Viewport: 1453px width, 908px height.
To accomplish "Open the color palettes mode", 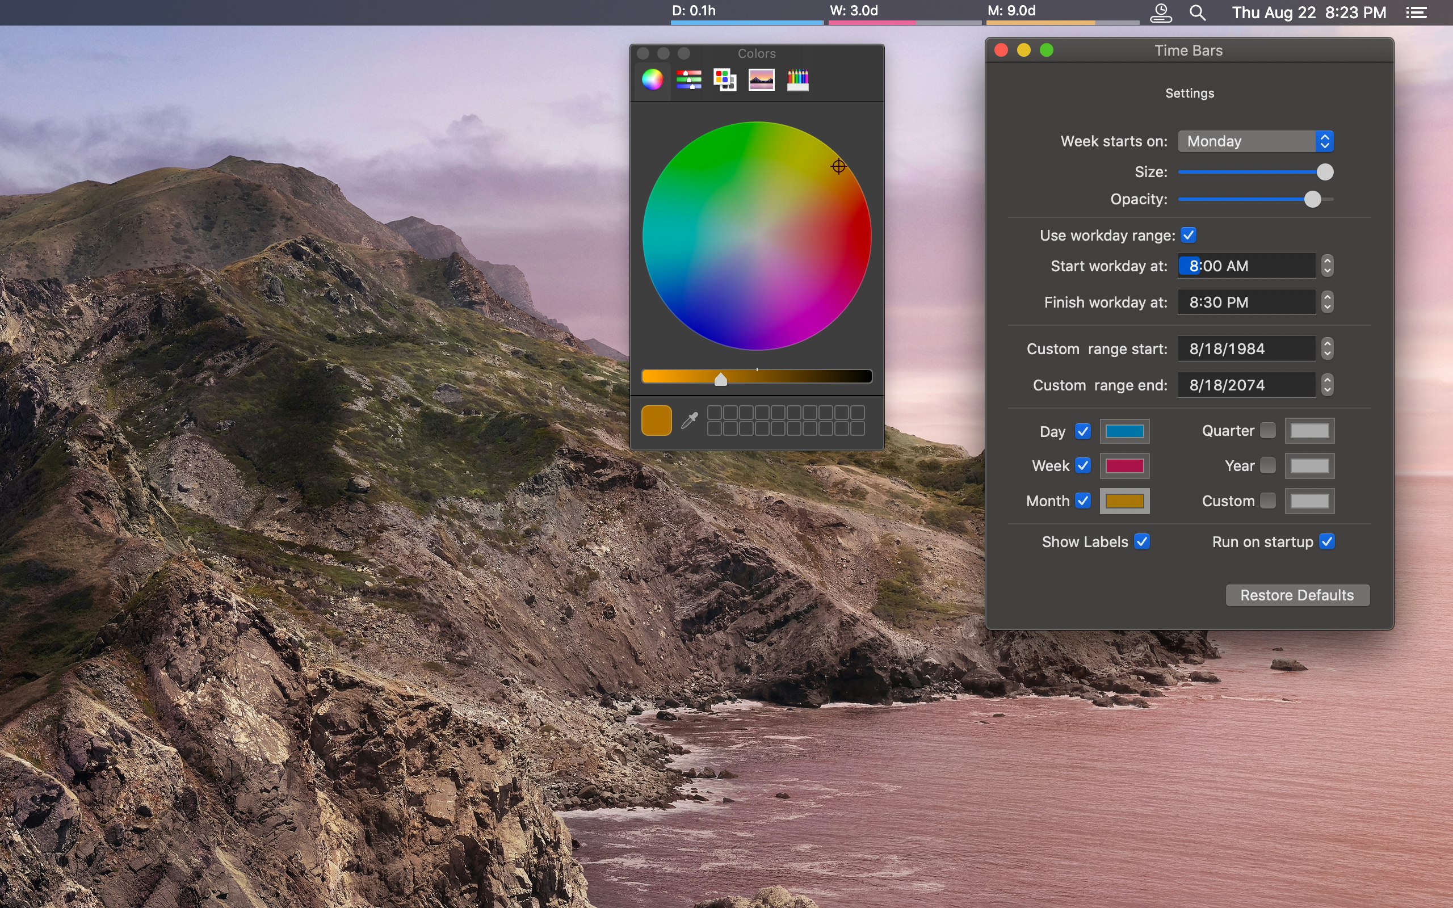I will (x=725, y=79).
